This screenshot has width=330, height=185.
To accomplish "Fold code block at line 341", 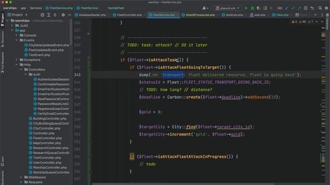I will [x=90, y=60].
